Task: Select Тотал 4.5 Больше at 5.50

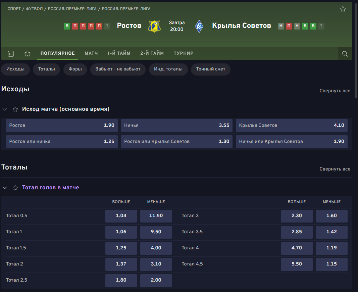Action: [297, 264]
